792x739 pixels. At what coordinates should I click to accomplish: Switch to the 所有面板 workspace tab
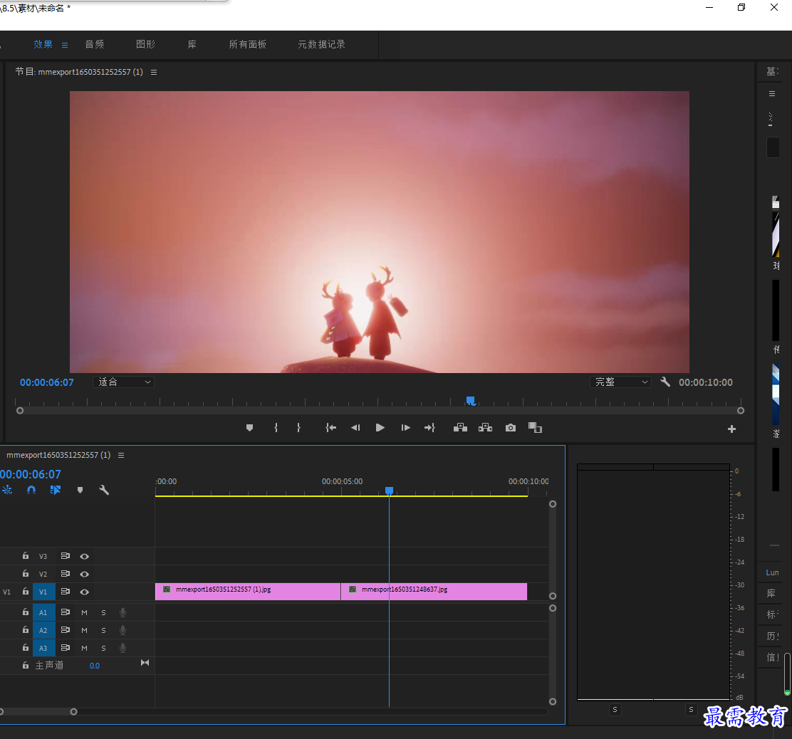(x=248, y=44)
